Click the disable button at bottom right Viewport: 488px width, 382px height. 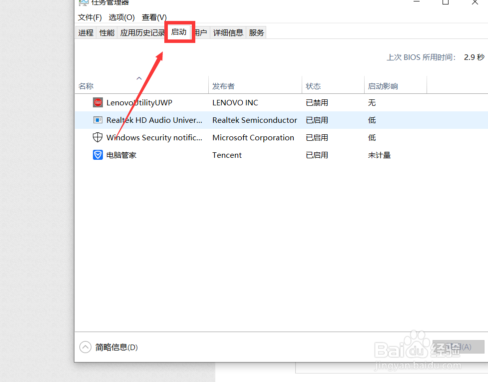459,347
